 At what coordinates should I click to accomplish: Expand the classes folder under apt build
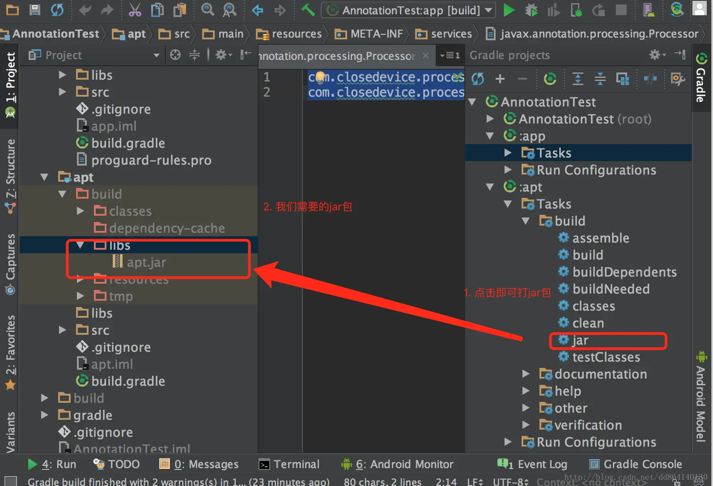pyautogui.click(x=80, y=211)
